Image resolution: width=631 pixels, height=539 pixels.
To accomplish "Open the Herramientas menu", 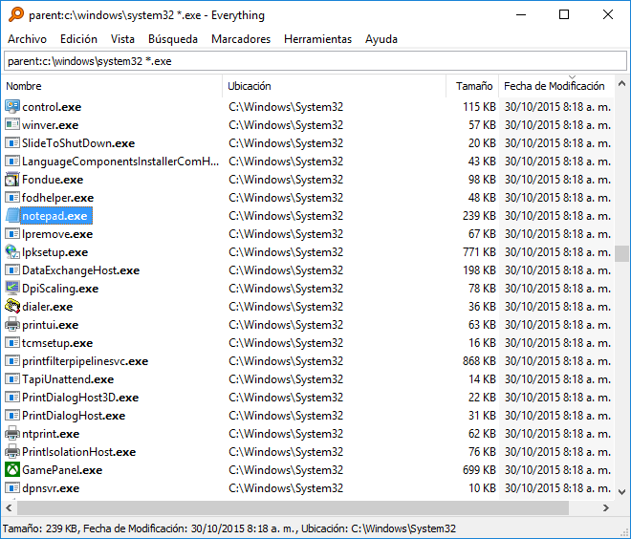I will 317,39.
